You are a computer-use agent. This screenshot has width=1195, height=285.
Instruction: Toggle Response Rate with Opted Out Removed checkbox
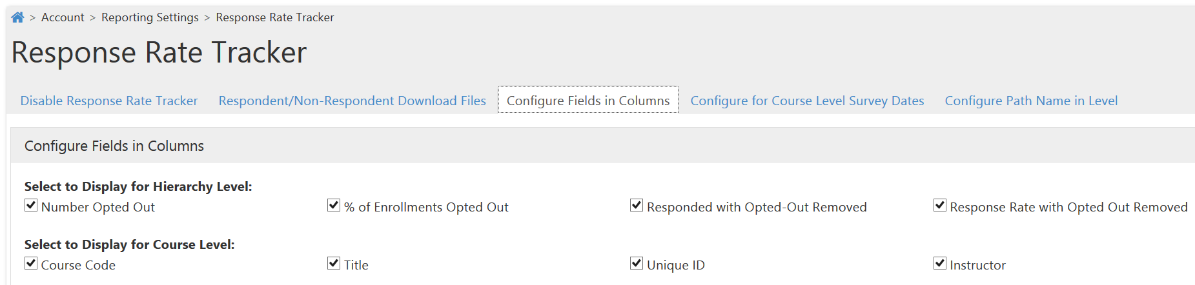[940, 205]
